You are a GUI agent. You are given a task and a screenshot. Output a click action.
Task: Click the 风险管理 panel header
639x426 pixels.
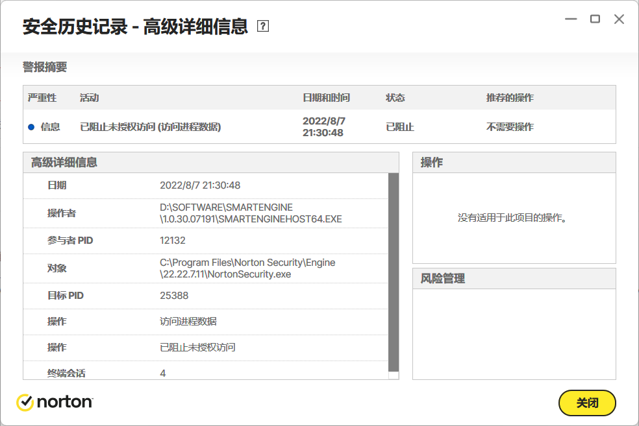pyautogui.click(x=514, y=279)
